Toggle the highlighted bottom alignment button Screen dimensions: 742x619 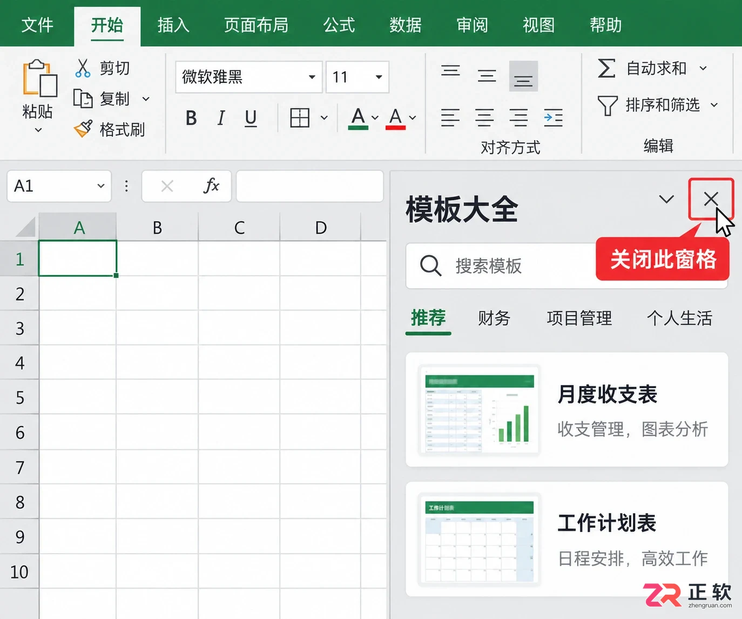click(x=523, y=76)
